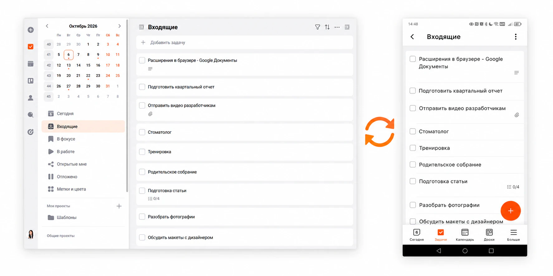Open Метки и цвета in the sidebar
The height and width of the screenshot is (276, 553).
83,189
